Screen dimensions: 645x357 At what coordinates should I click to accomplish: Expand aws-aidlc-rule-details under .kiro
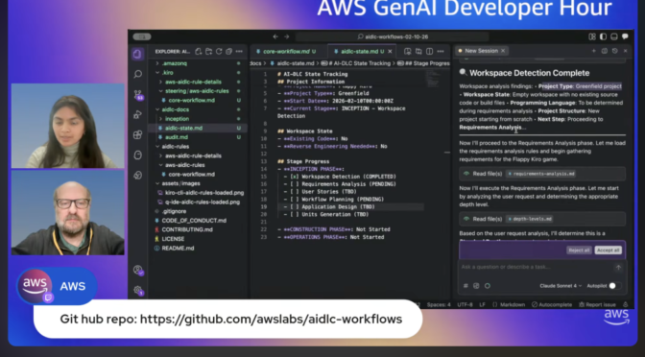pyautogui.click(x=193, y=82)
